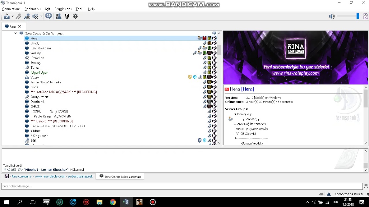Switch to the Soru Cevap & Ses Yarışması chat tab

coord(120,177)
